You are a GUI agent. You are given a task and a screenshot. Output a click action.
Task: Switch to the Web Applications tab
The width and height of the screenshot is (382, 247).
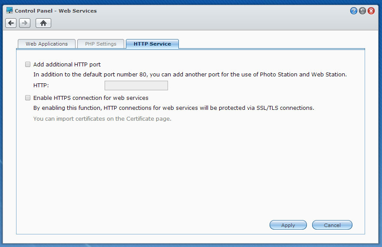click(46, 44)
